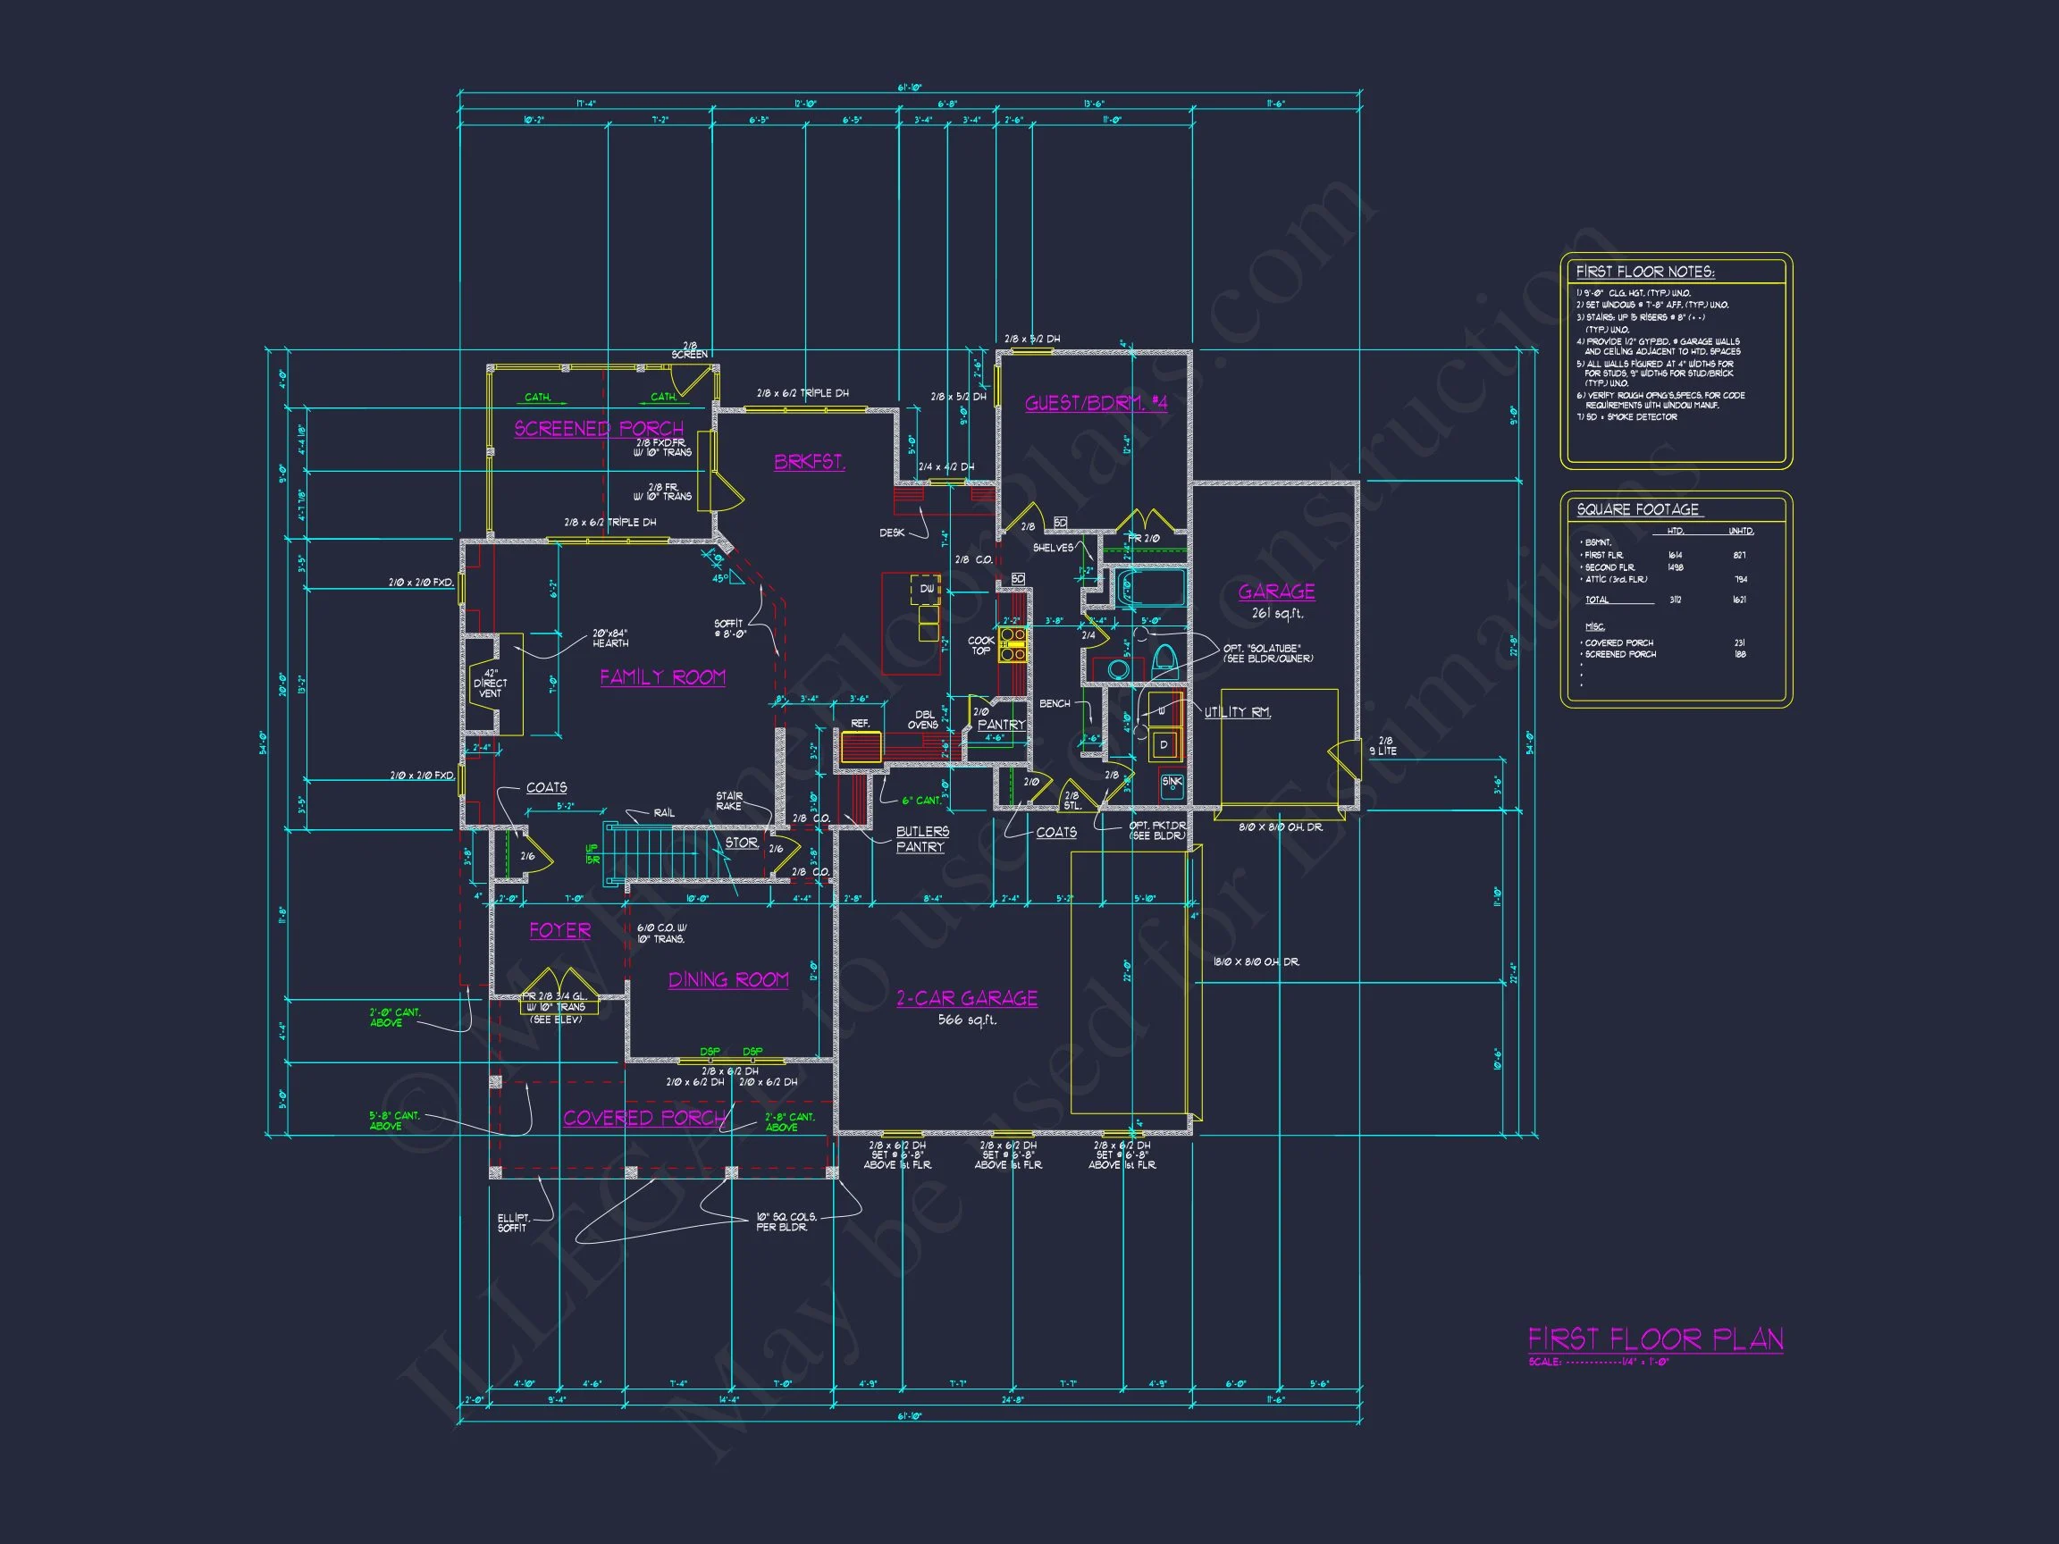Click the refrigerator REF. symbol

[861, 748]
